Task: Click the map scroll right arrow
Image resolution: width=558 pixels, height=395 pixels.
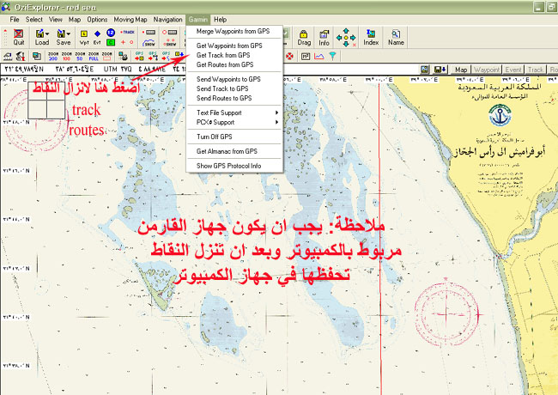Action: coord(353,38)
